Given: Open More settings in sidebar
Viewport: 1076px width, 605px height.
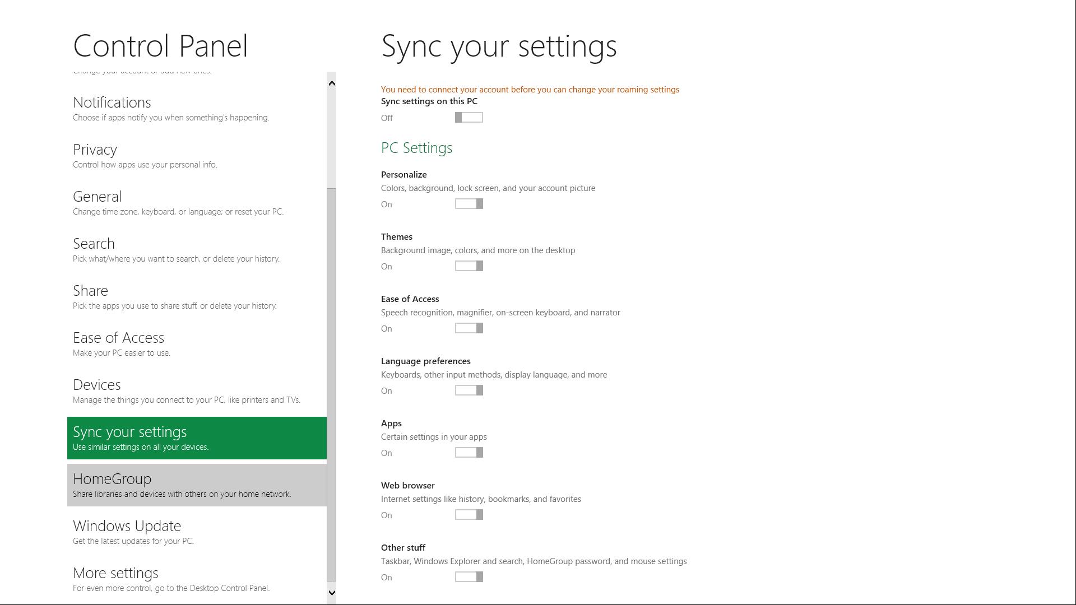Looking at the screenshot, I should pos(197,579).
